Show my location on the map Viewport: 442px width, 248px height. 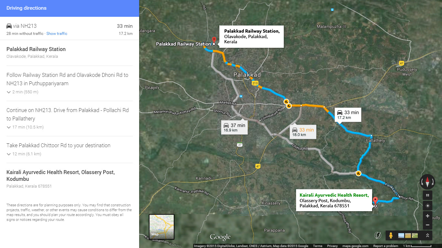pos(427,206)
